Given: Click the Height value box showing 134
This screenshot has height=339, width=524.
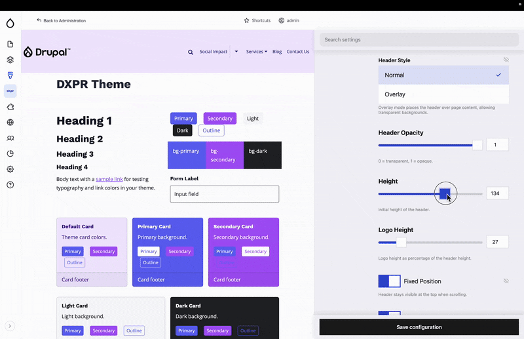Looking at the screenshot, I should click(x=497, y=193).
